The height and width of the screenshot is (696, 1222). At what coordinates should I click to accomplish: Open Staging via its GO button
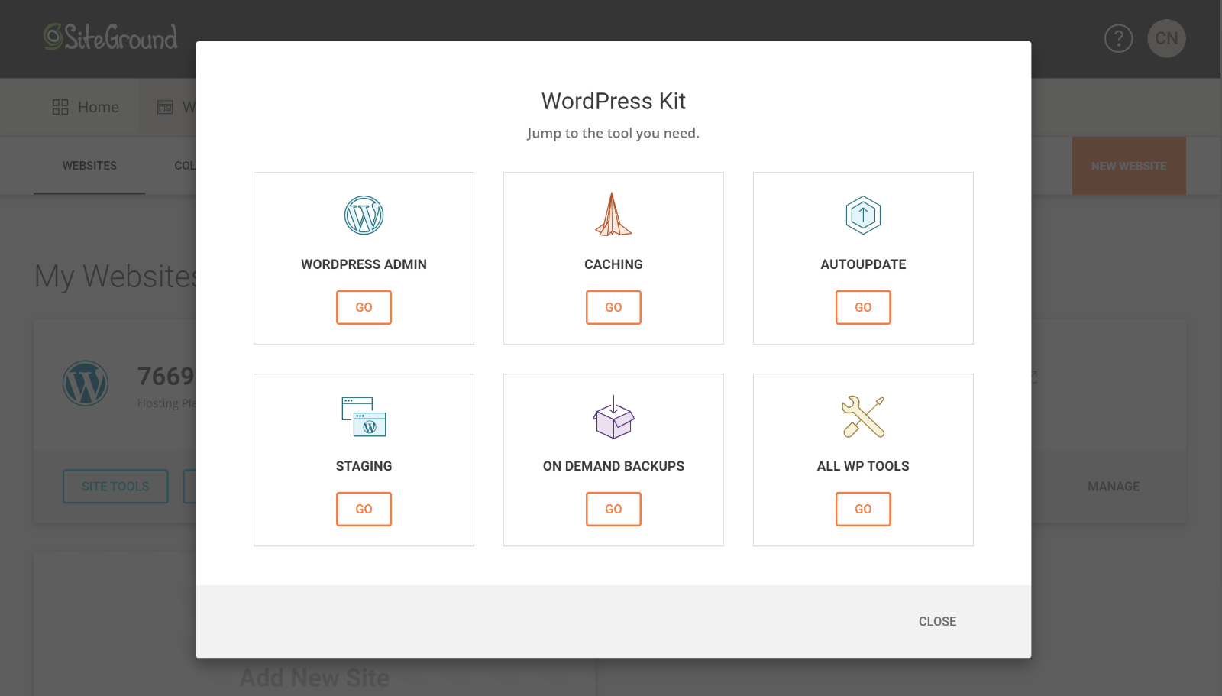tap(364, 509)
